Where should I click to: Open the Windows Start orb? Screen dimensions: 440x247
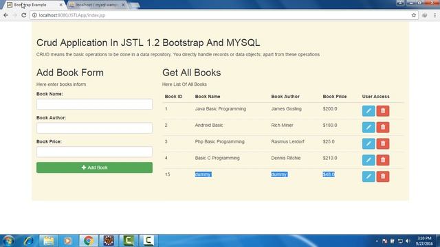pos(8,241)
